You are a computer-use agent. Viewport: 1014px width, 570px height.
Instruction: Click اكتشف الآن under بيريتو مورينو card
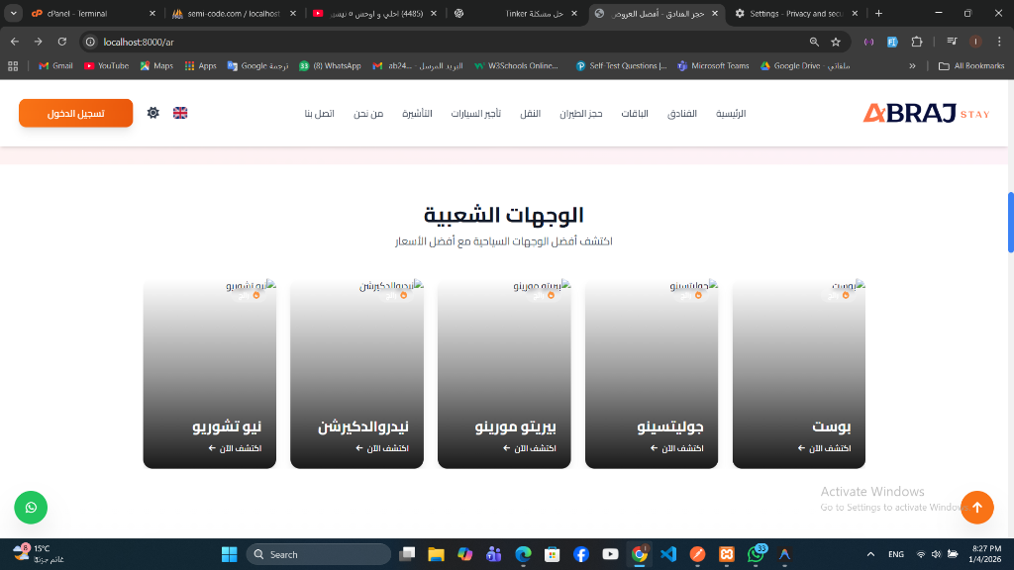point(529,448)
